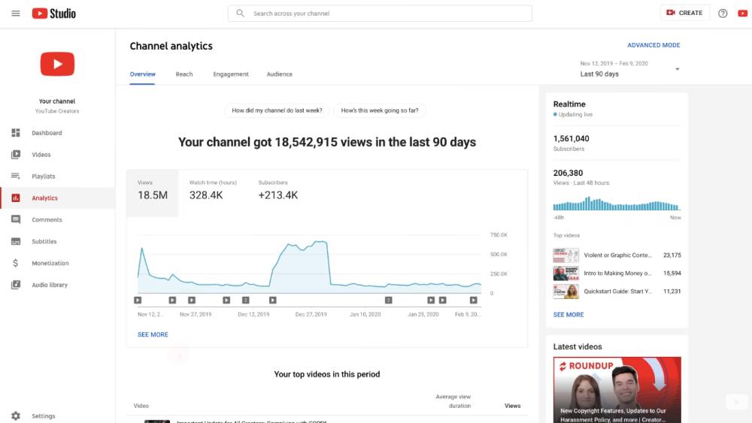Screen dimensions: 752x423
Task: Click the grey multi-video marker near Dec 12
Action: click(x=246, y=300)
